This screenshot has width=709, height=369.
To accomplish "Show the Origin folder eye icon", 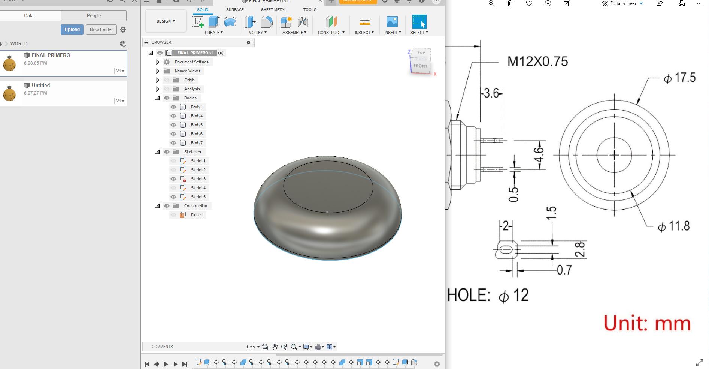I will [x=167, y=80].
